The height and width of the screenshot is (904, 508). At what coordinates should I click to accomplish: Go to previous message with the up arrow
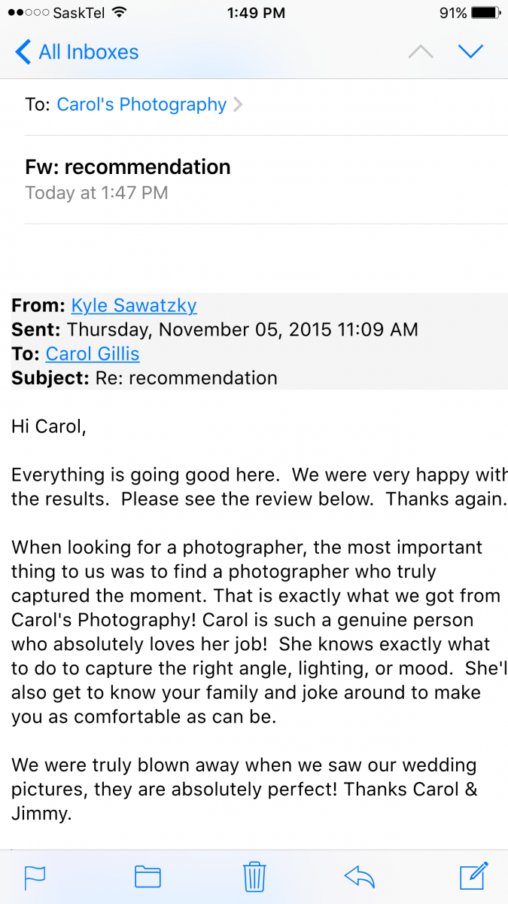pyautogui.click(x=421, y=52)
